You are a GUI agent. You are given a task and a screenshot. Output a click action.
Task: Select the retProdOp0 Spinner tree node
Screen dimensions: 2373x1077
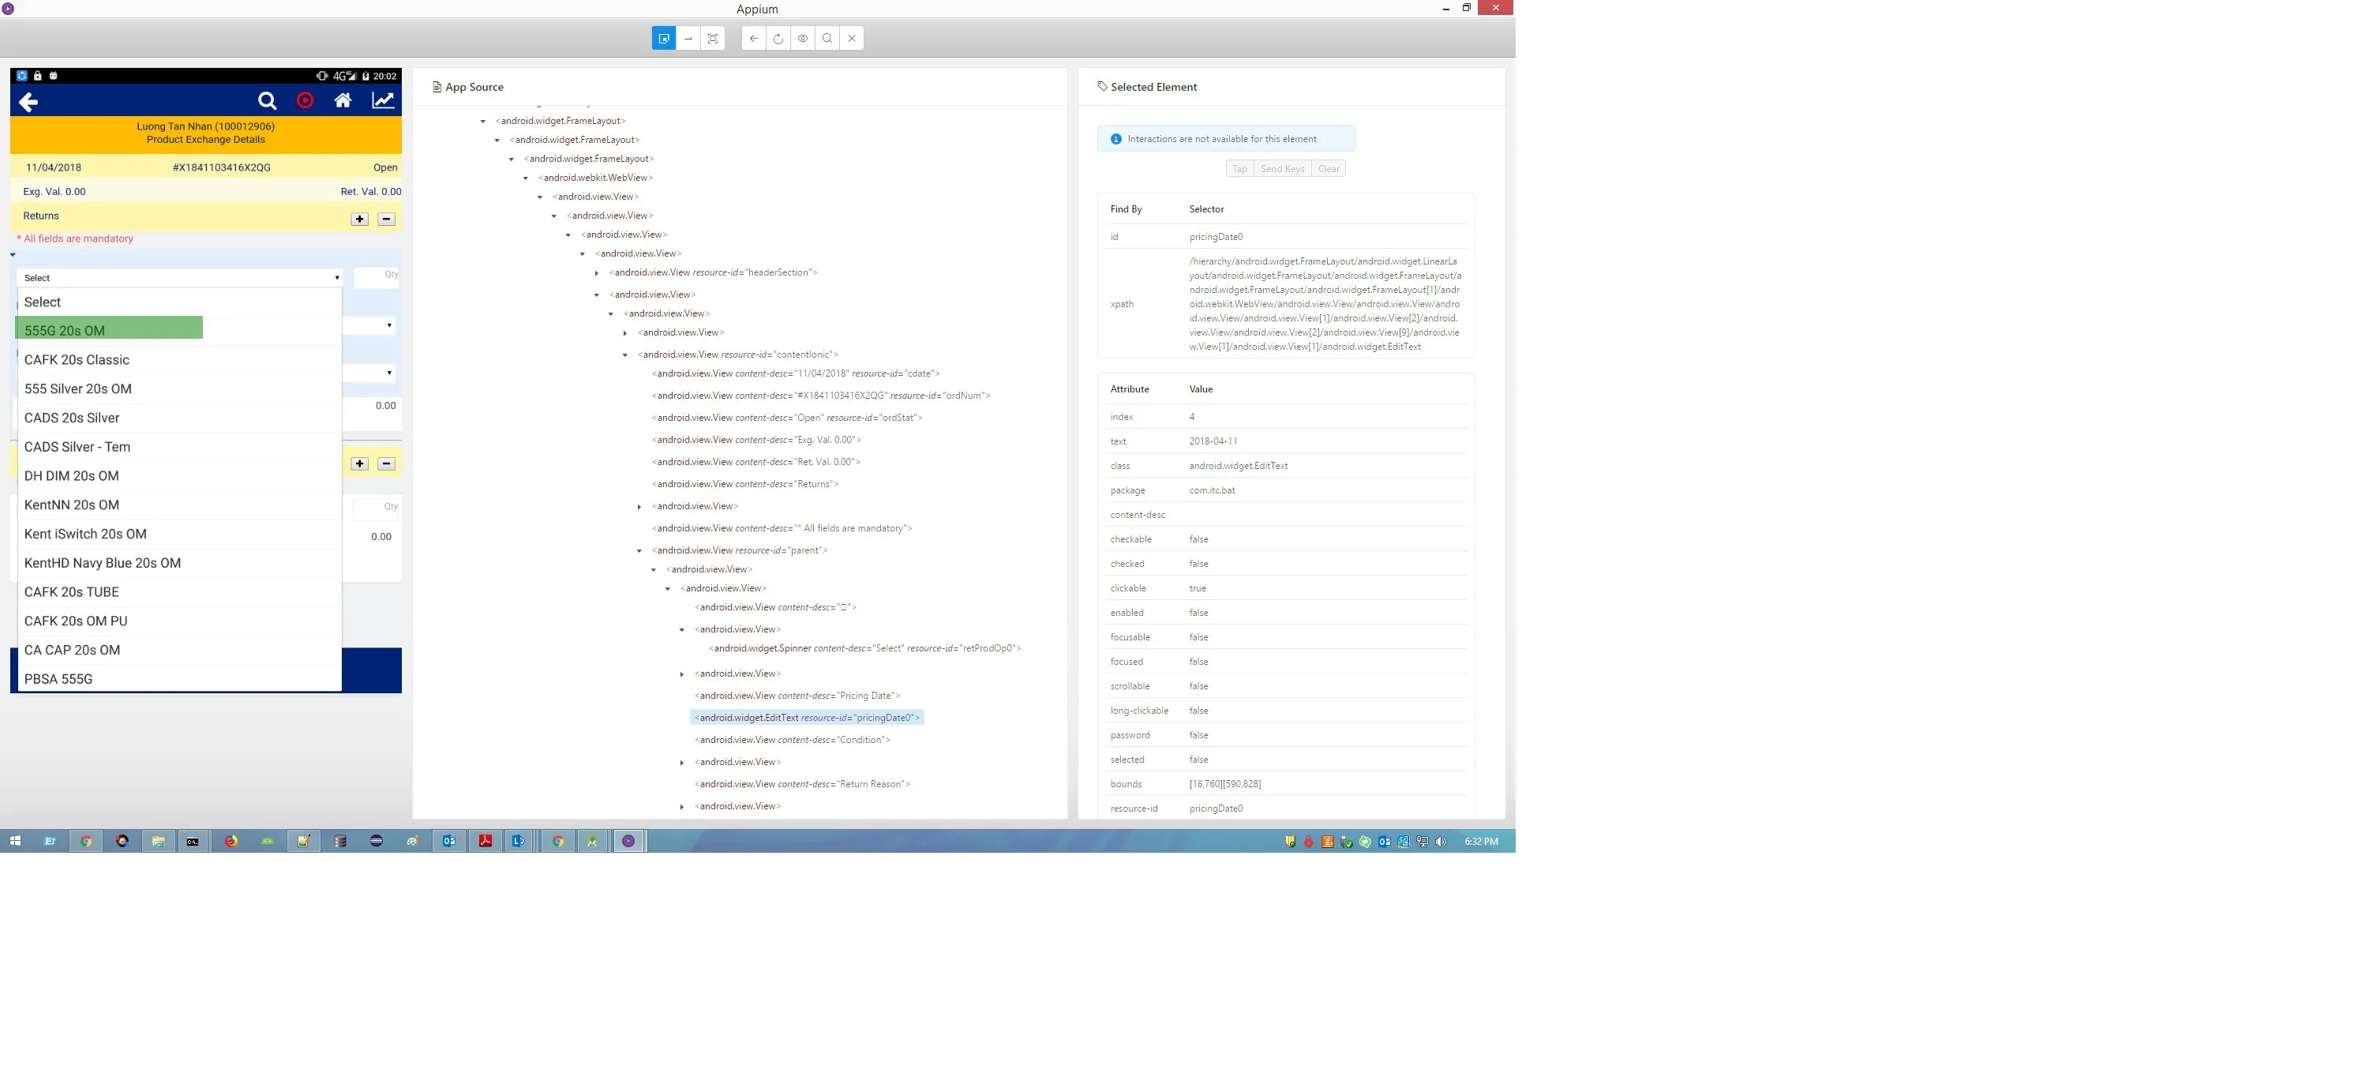[x=866, y=648]
